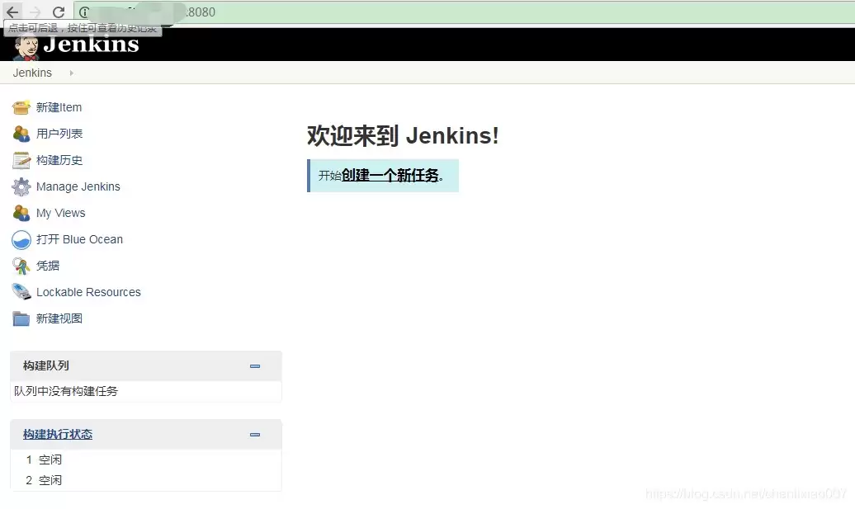Viewport: 855px width, 509px height.
Task: Select executor row 1 空闲
Action: [x=44, y=460]
